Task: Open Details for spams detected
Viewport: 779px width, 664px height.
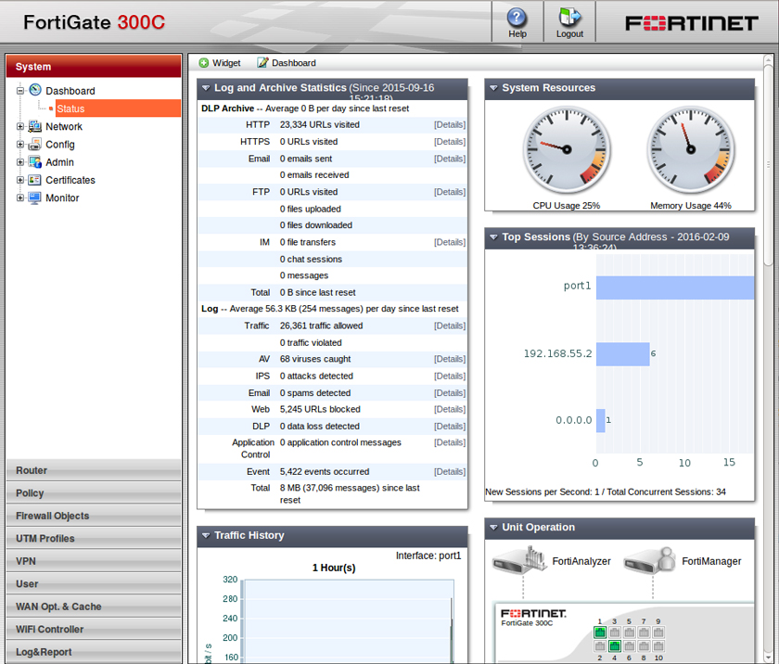Action: pos(450,393)
